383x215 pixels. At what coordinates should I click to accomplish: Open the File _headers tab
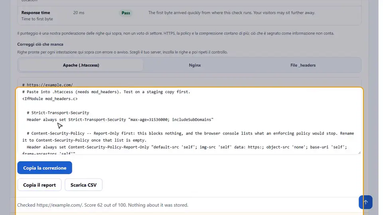tap(303, 65)
